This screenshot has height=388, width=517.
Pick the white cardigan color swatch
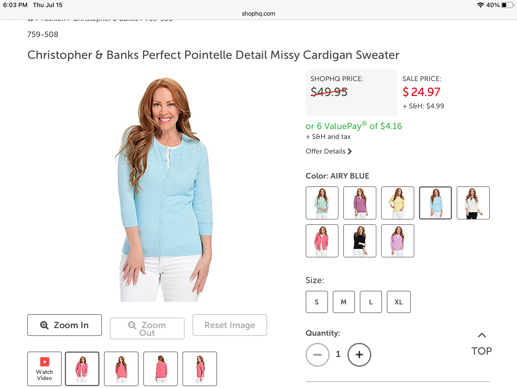click(473, 203)
